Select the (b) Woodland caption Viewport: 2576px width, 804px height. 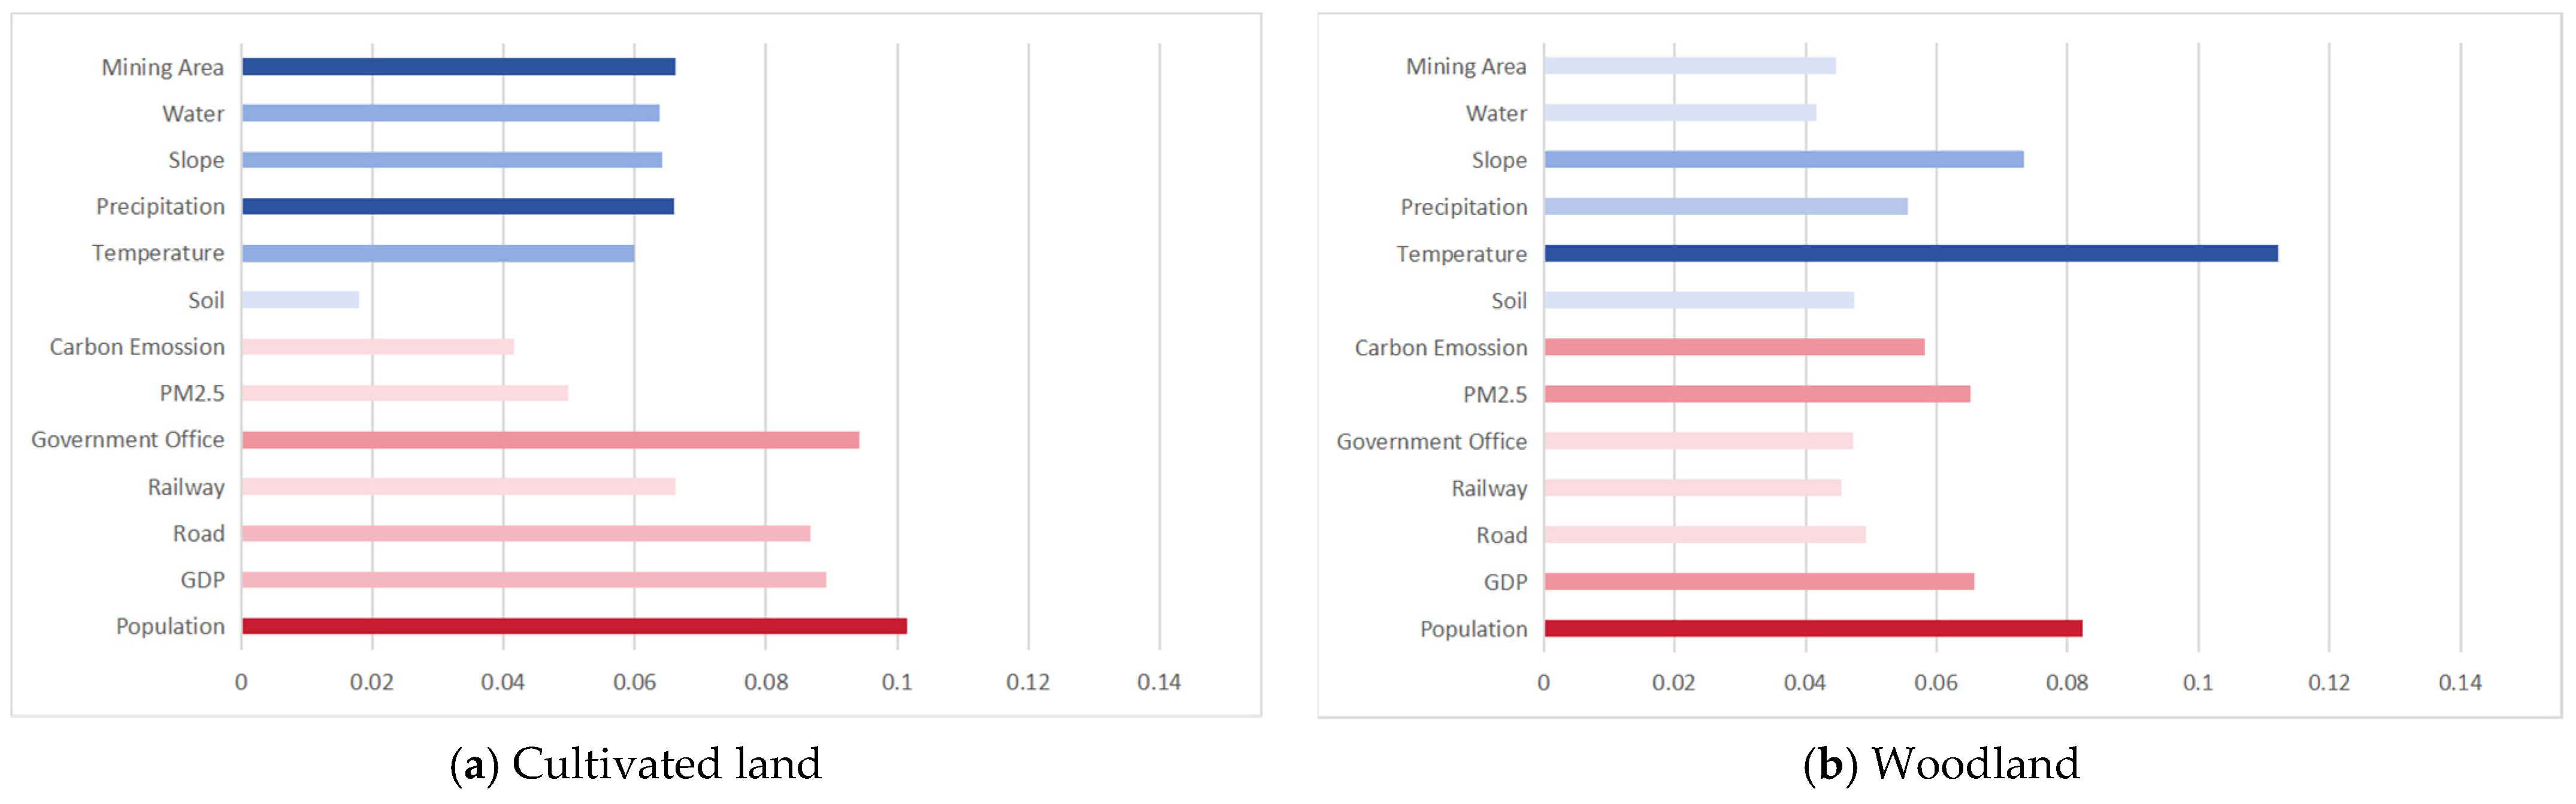[1941, 764]
